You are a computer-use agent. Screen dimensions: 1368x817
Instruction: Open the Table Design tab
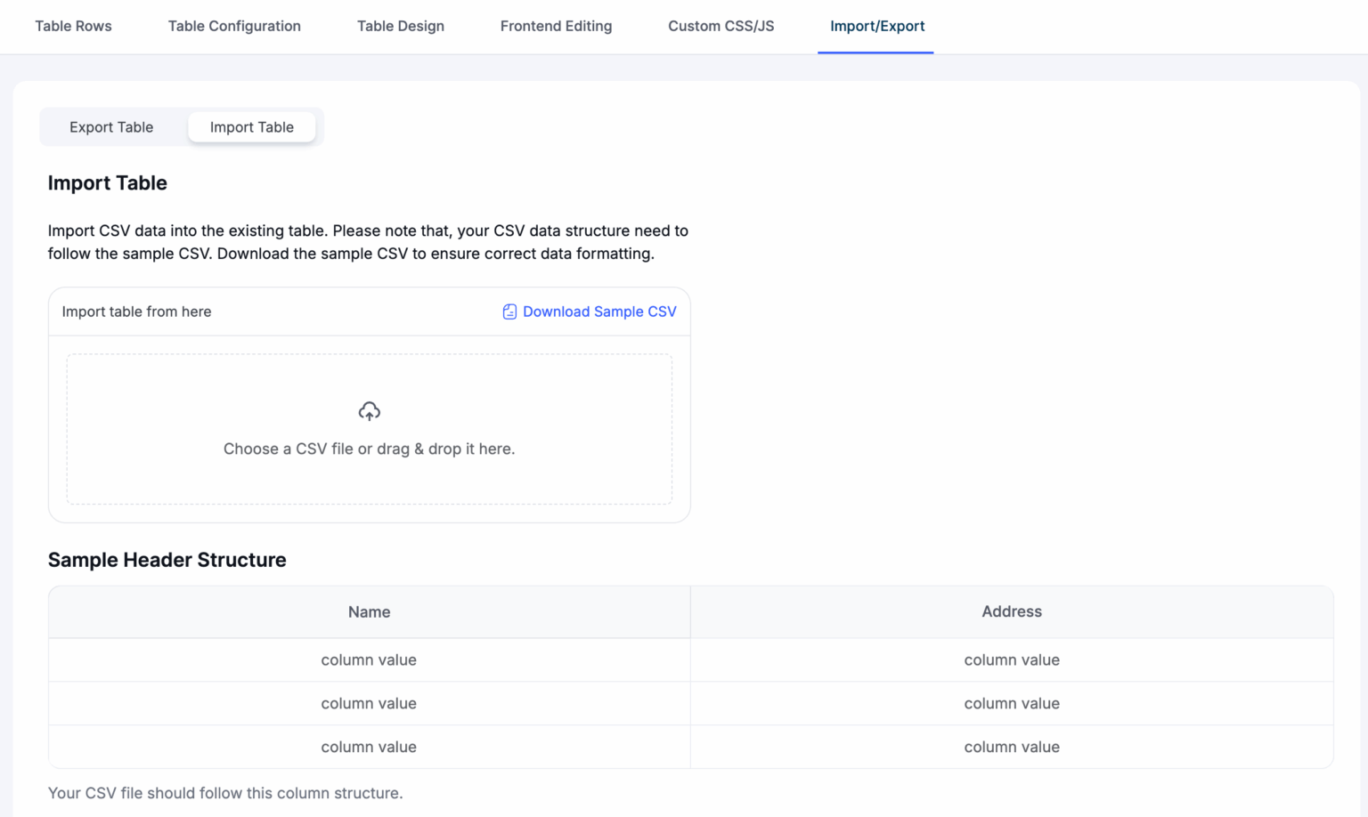click(400, 26)
